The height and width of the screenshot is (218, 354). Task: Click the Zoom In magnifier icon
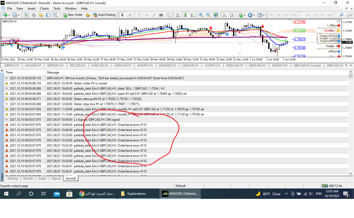[201, 15]
